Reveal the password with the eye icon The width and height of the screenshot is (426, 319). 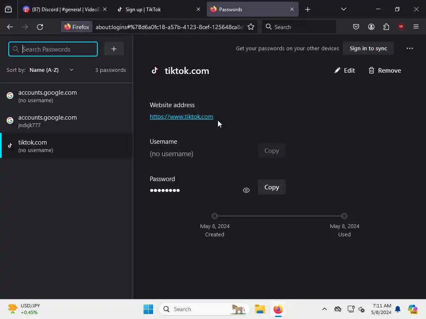pos(246,190)
